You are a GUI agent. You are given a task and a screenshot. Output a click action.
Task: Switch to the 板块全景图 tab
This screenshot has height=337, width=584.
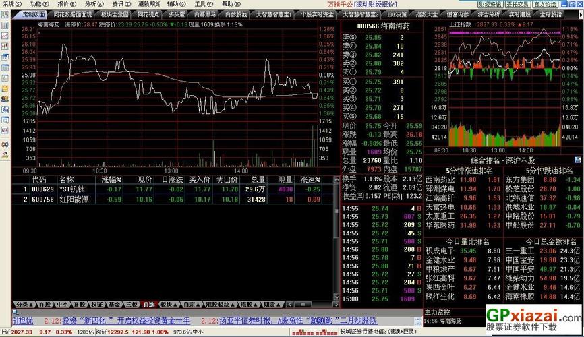115,15
